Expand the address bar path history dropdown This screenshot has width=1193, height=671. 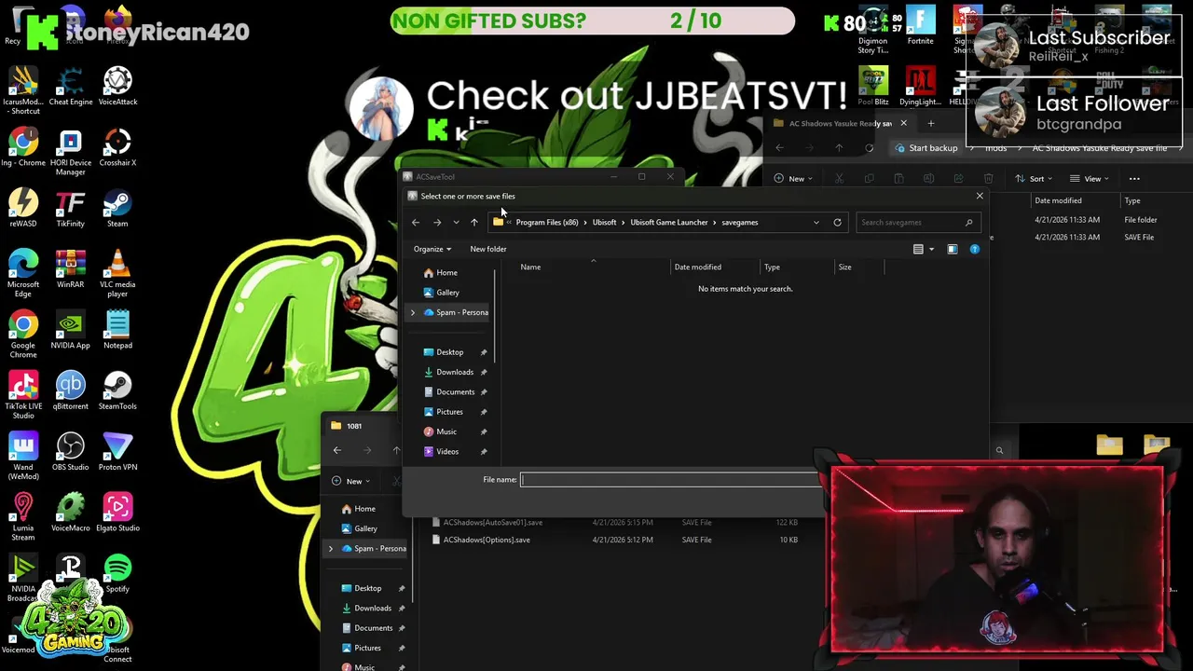(816, 222)
